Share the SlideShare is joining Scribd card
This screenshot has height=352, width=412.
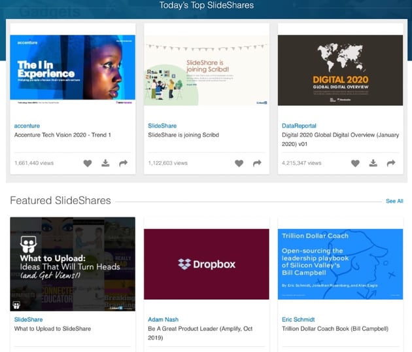[257, 163]
